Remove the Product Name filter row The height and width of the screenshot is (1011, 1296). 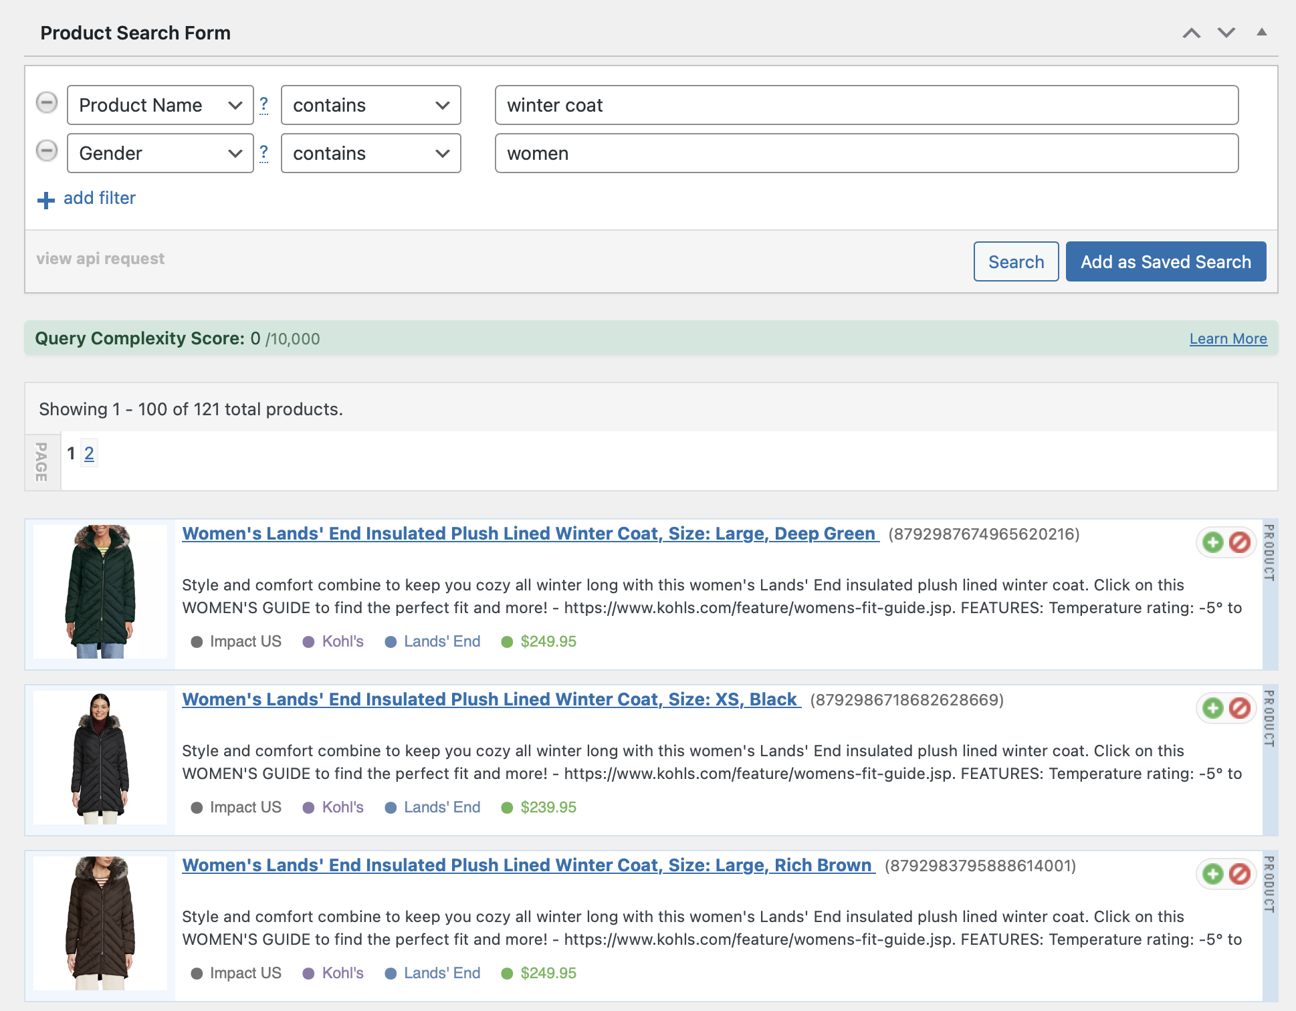[47, 103]
